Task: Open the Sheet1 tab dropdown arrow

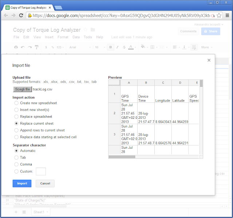Action: click(x=47, y=212)
